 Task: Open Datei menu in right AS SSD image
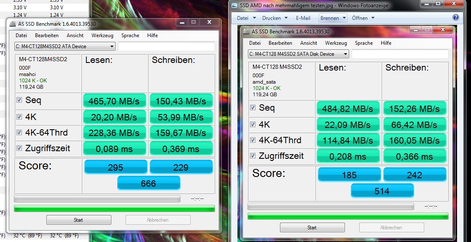(x=255, y=43)
